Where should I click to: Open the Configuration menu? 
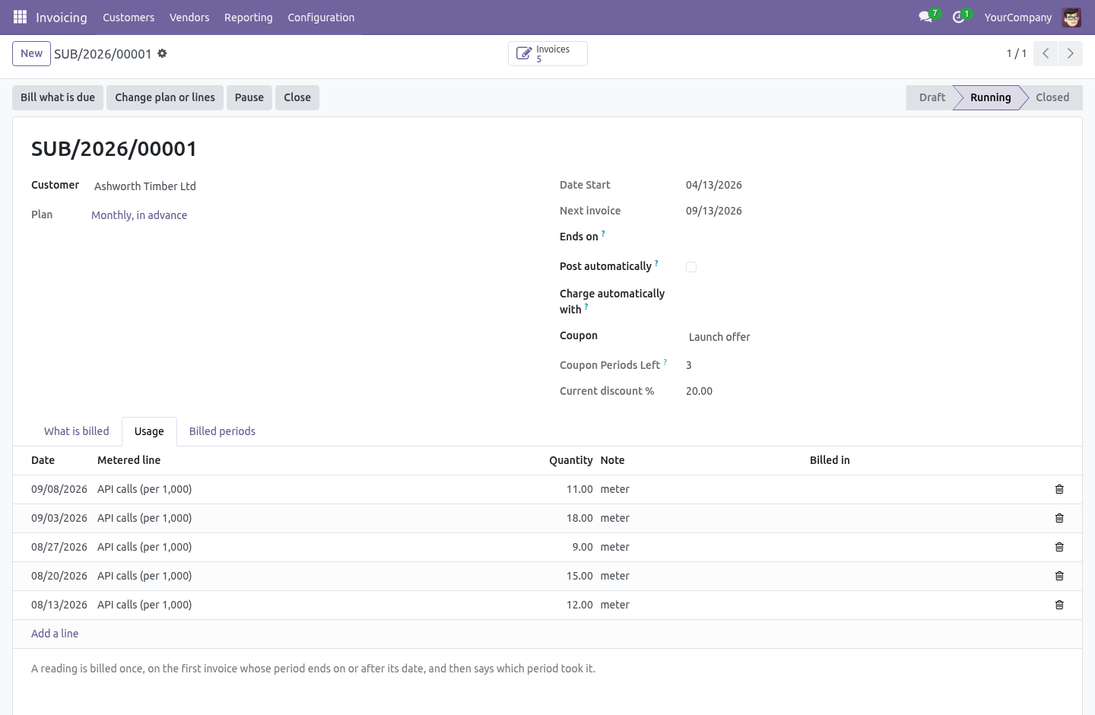(321, 17)
